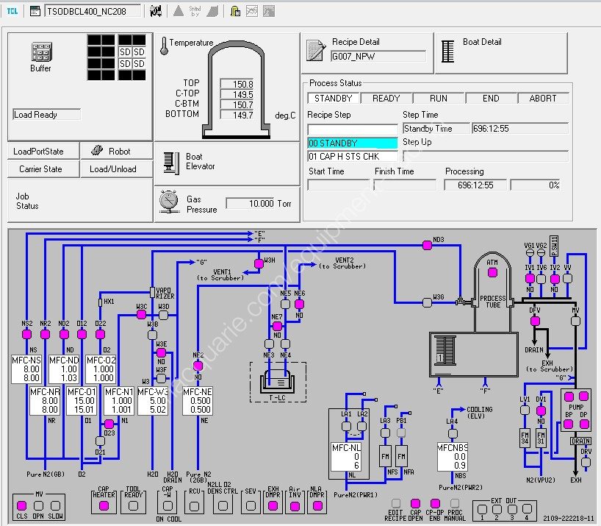
Task: Click the BOTTOM temperature value 149.7
Action: pos(237,115)
